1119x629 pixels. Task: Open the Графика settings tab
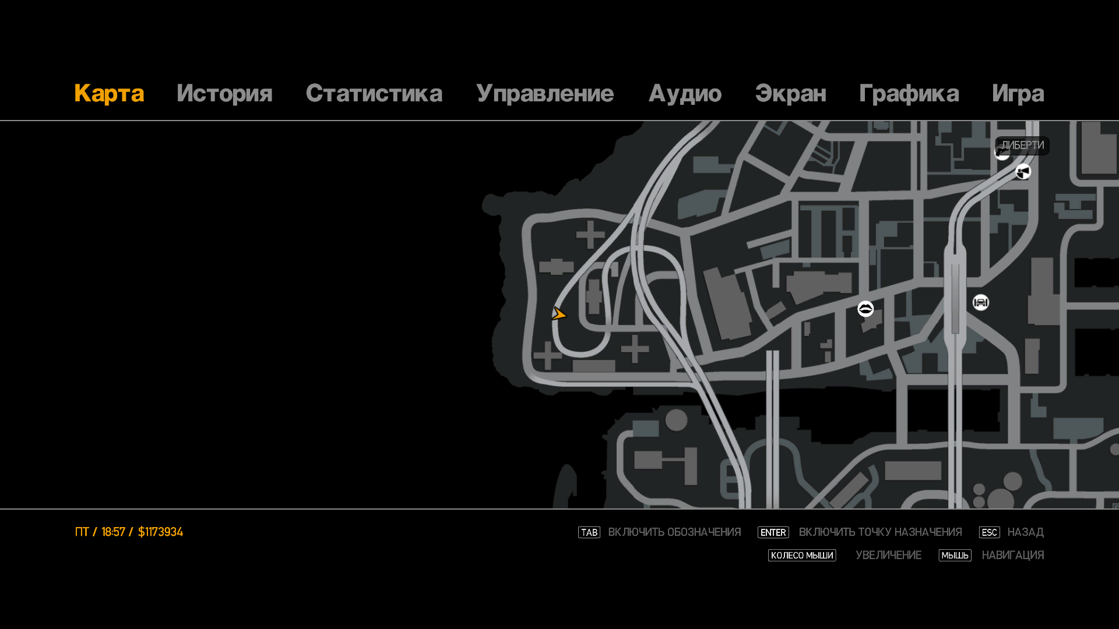(909, 93)
